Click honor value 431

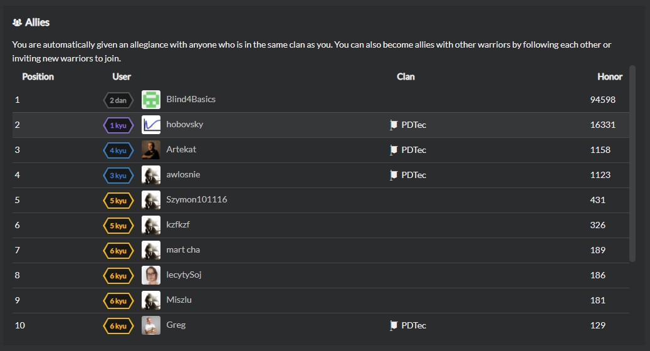coord(598,200)
